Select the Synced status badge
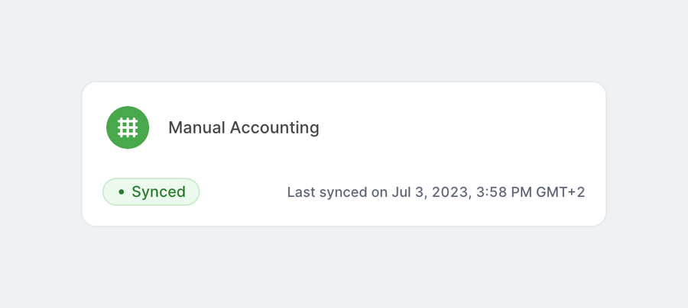Screen dimensions: 688x308 pyautogui.click(x=151, y=192)
